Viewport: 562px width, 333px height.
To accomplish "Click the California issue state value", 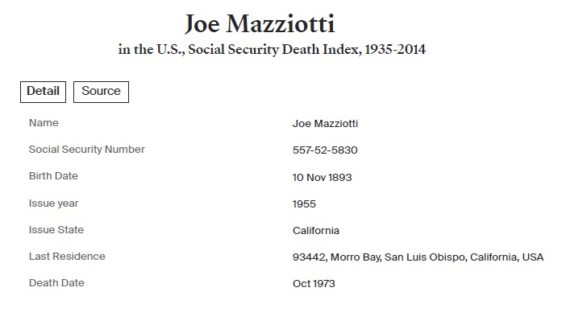I will [316, 231].
